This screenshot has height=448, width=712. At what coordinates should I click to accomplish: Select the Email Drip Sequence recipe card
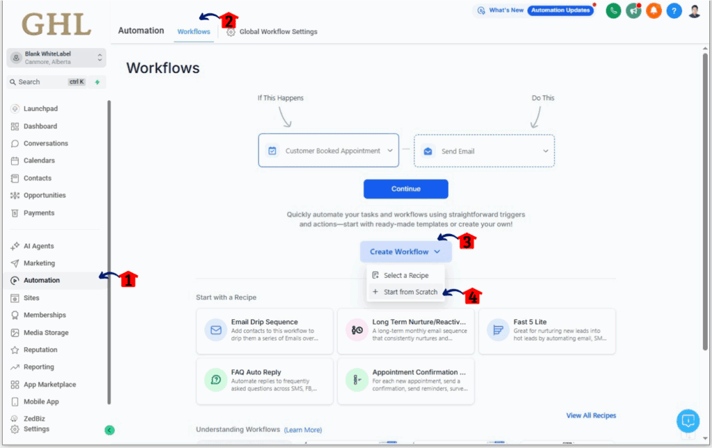(265, 331)
